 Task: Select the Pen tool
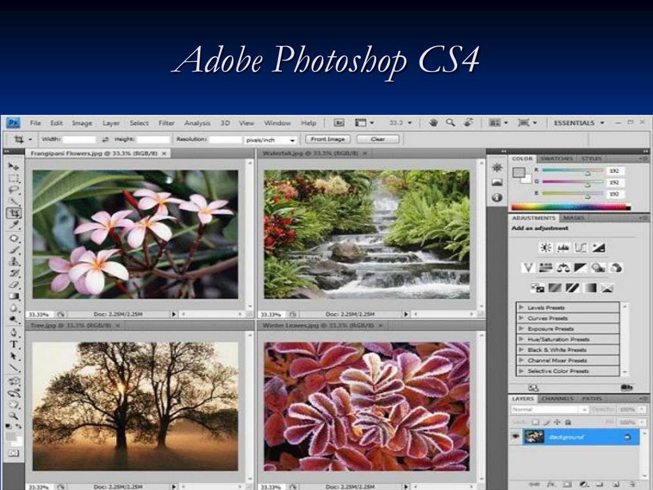tap(14, 332)
